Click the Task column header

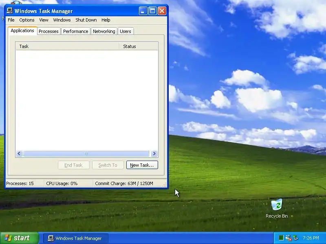pos(67,46)
